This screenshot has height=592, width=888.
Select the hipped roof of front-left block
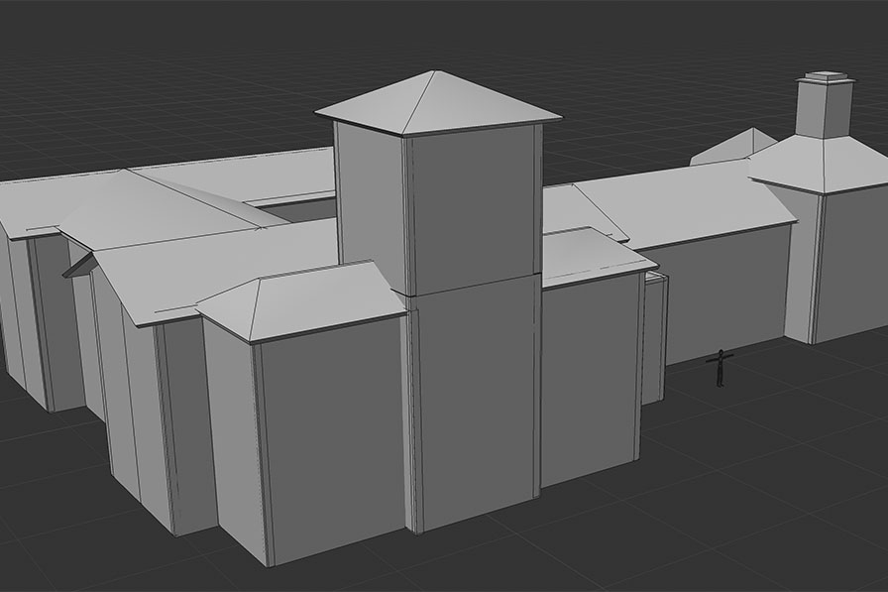(x=302, y=302)
